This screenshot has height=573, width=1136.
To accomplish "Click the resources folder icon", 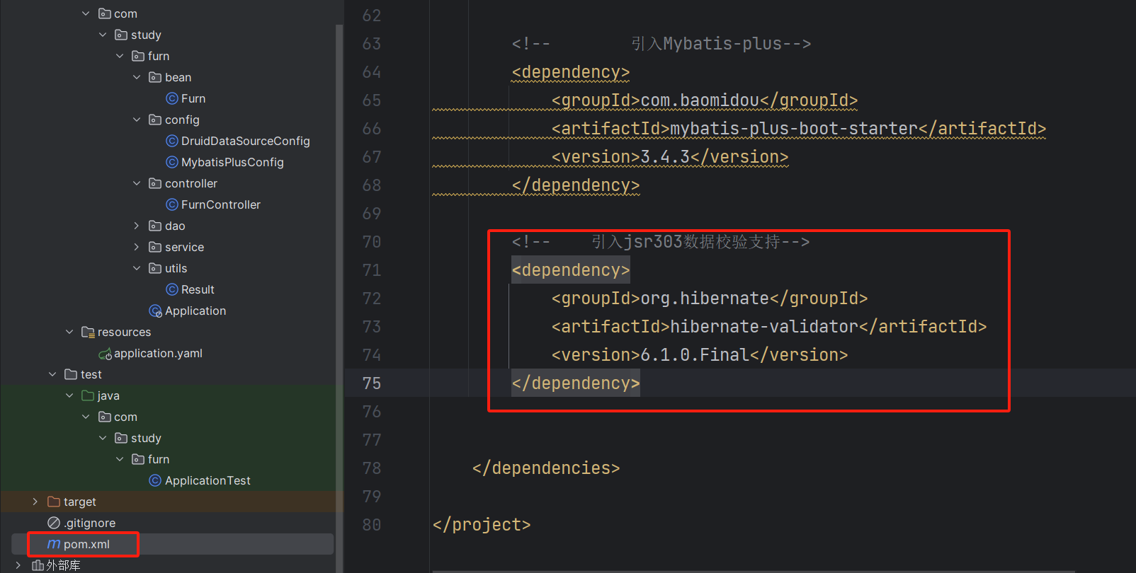I will click(88, 332).
